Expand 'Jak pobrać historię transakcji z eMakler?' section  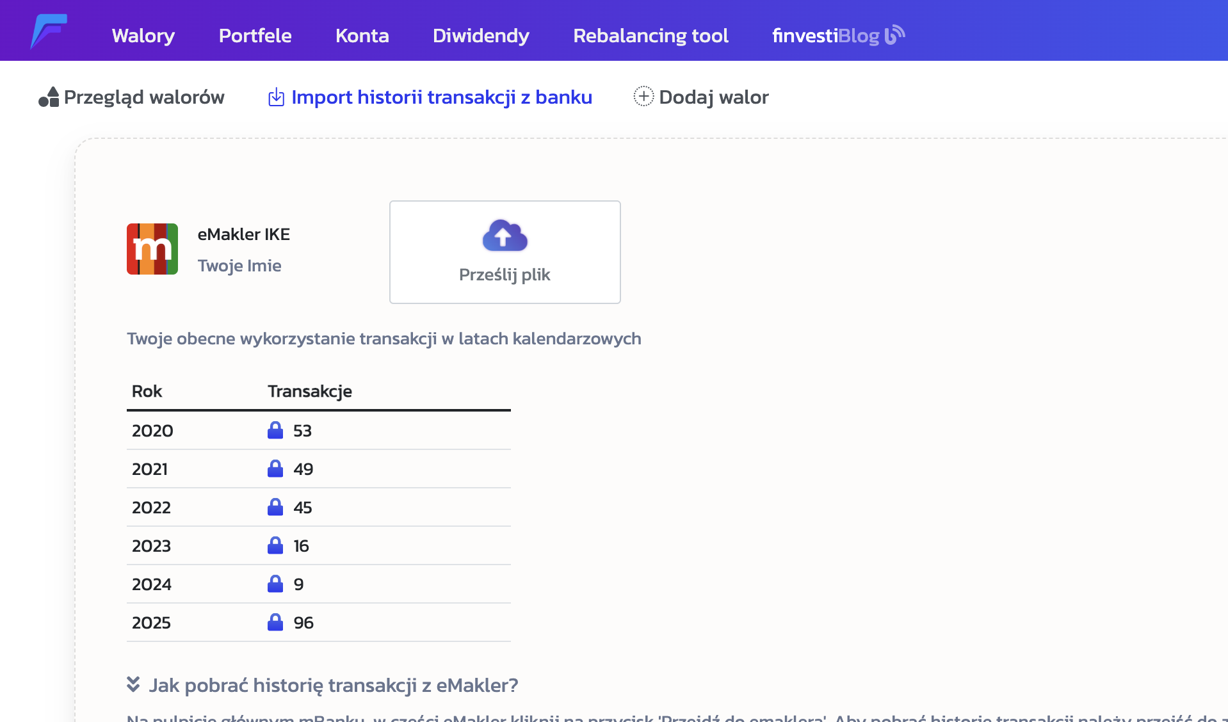(x=333, y=686)
